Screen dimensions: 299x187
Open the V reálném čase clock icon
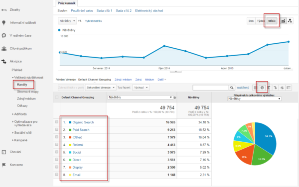click(4, 36)
